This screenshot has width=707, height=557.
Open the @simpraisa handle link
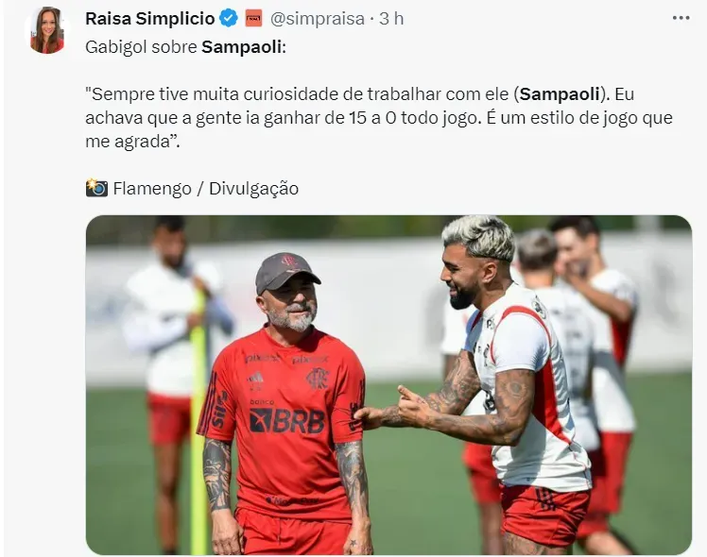[x=317, y=19]
